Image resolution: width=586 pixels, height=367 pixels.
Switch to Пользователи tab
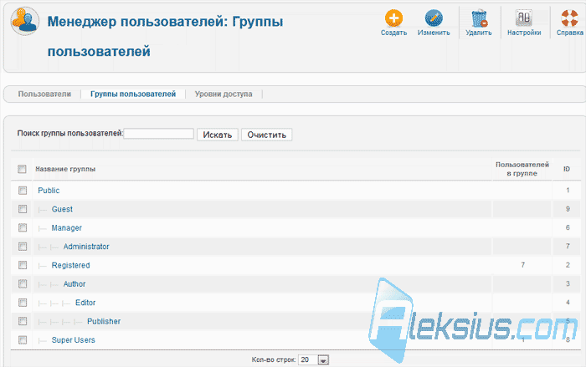(44, 94)
